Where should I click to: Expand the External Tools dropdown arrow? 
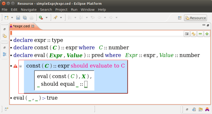coord(47,18)
